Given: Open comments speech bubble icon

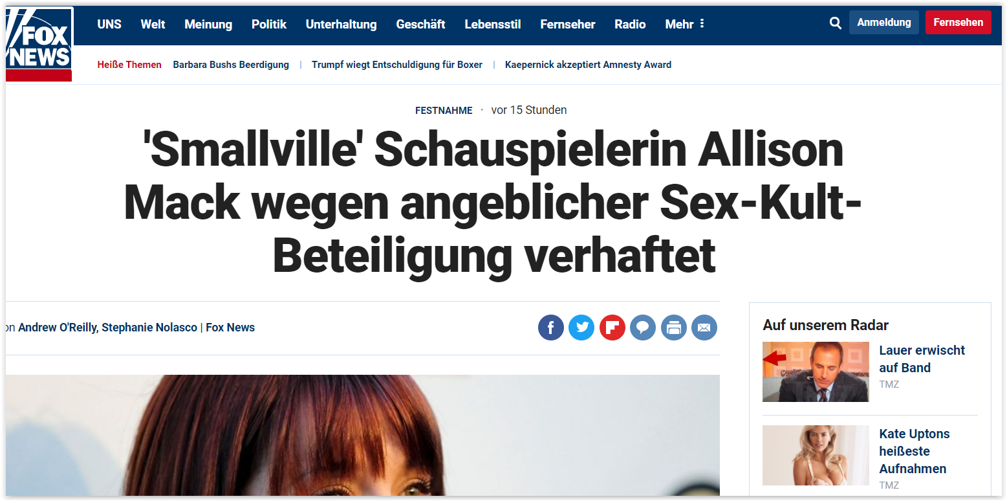Looking at the screenshot, I should 643,328.
